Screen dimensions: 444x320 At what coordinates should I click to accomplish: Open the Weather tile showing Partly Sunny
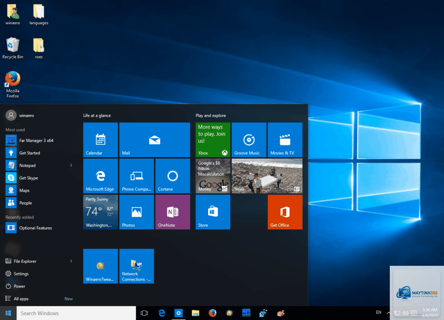click(101, 212)
